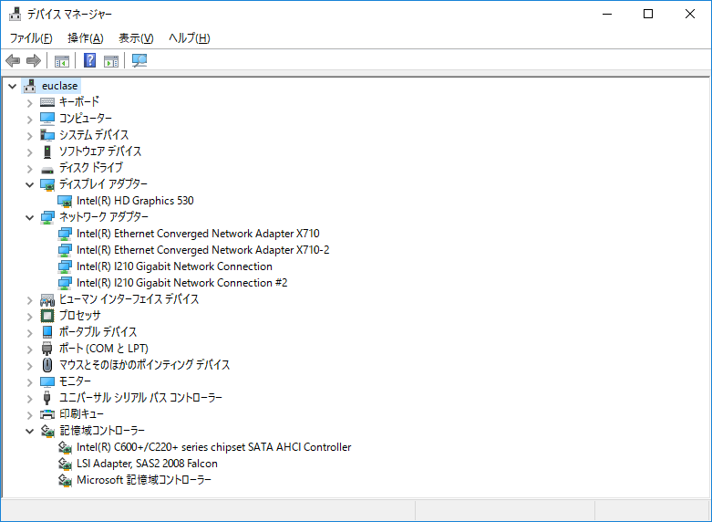Click the ネットワーク アダプター category icon

click(x=47, y=217)
